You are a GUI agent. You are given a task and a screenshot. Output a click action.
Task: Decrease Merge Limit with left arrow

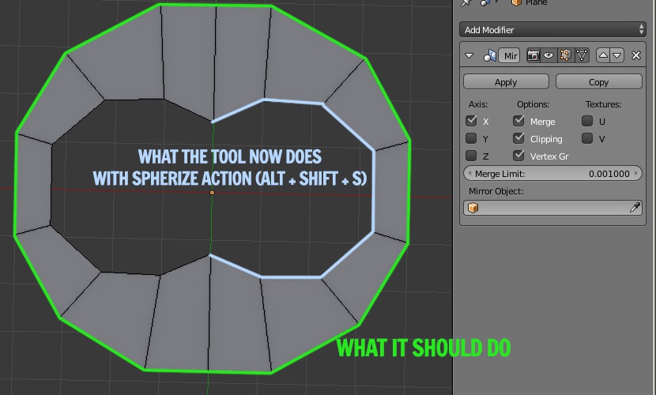click(469, 174)
